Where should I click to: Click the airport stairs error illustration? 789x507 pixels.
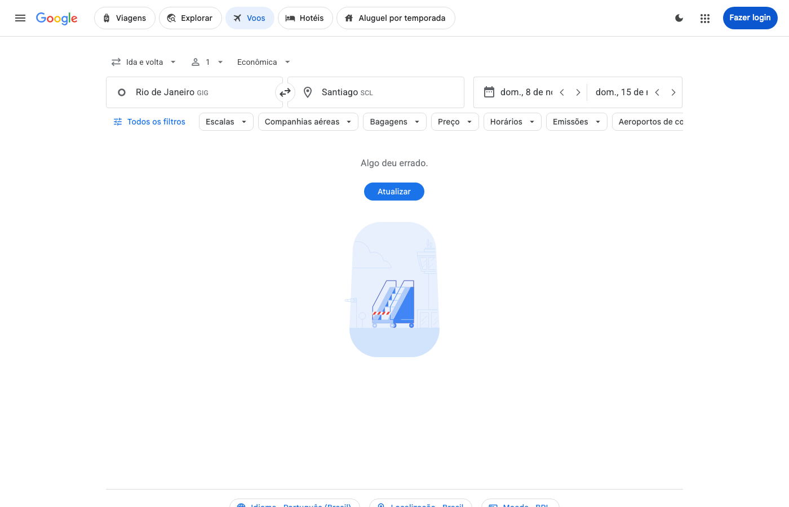[394, 290]
